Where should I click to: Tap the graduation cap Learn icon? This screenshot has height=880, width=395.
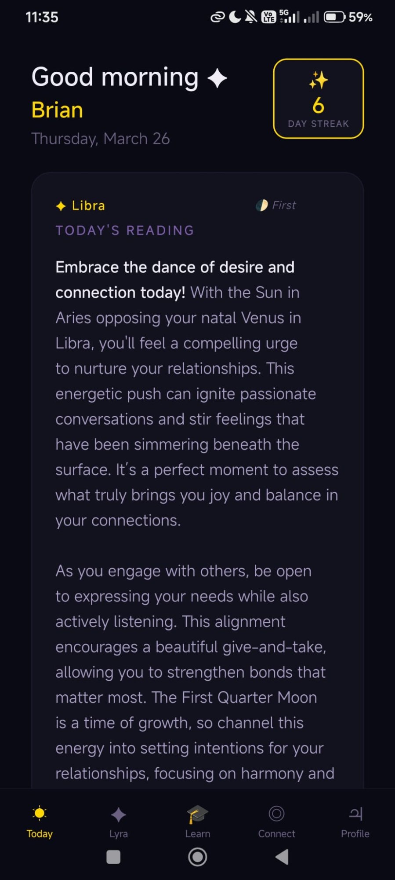(x=197, y=814)
